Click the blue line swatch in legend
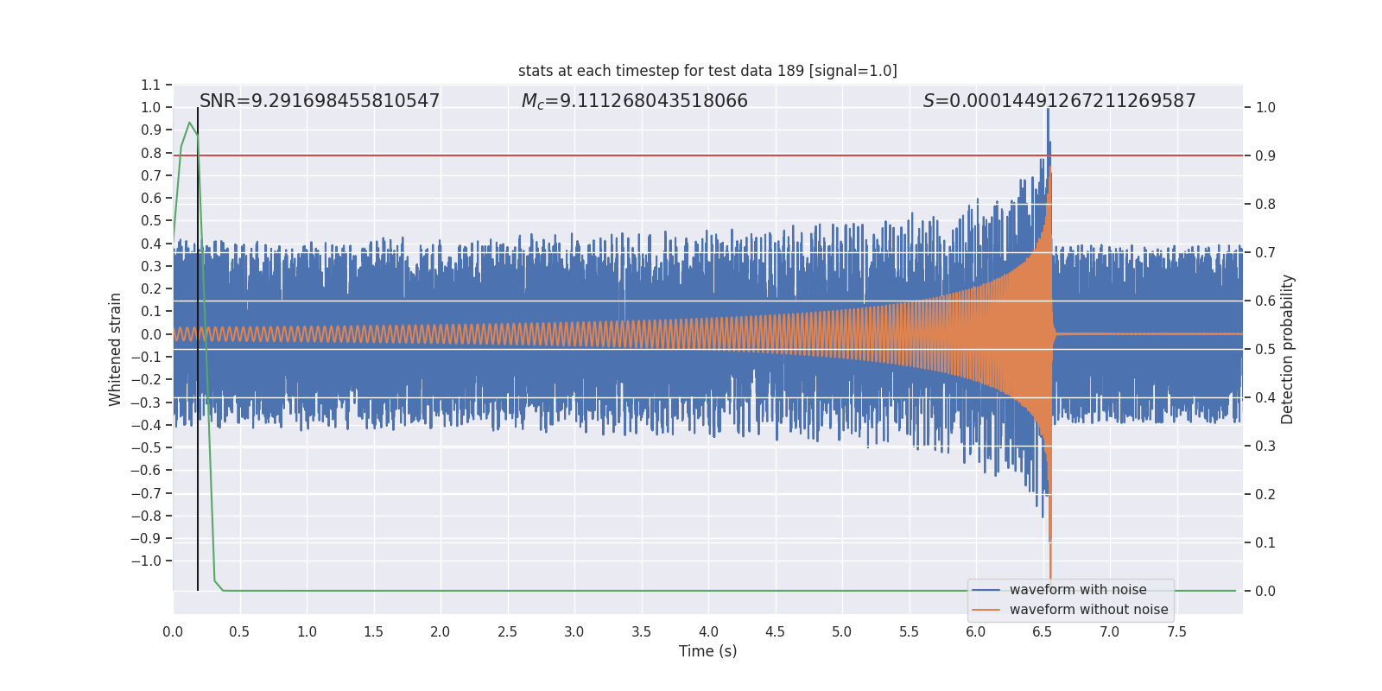This screenshot has height=691, width=1382. pyautogui.click(x=986, y=590)
